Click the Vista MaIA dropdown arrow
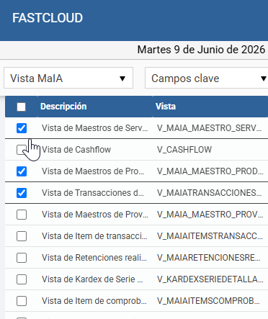The height and width of the screenshot is (319, 268). (x=122, y=78)
